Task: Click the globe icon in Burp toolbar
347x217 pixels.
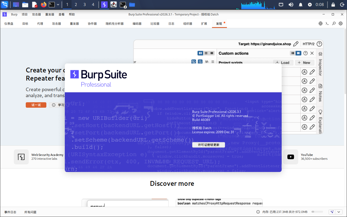Action: 321,24
